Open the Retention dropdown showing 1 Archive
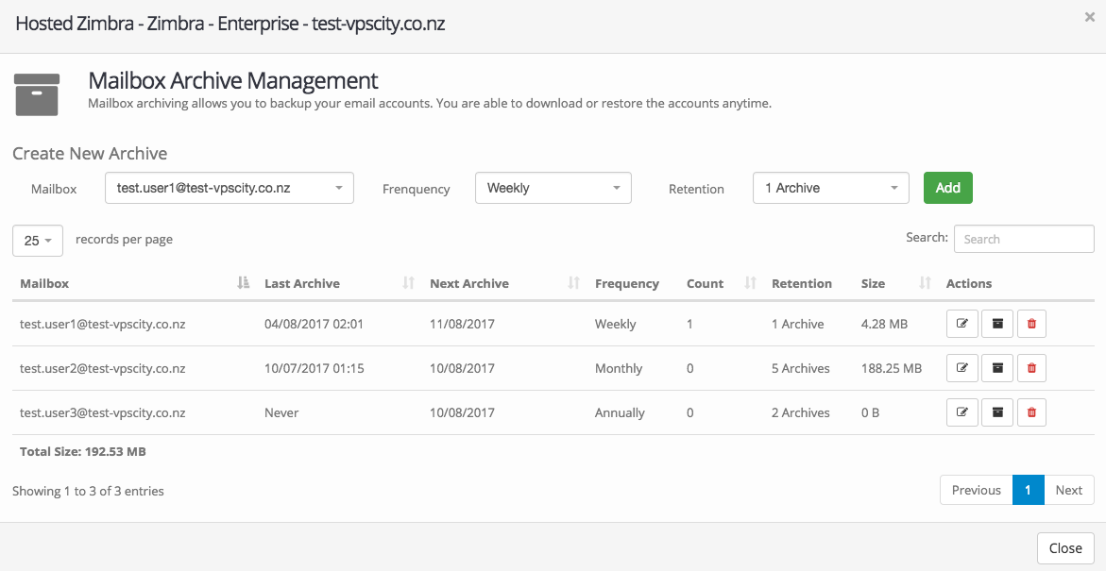This screenshot has width=1106, height=571. pyautogui.click(x=830, y=188)
